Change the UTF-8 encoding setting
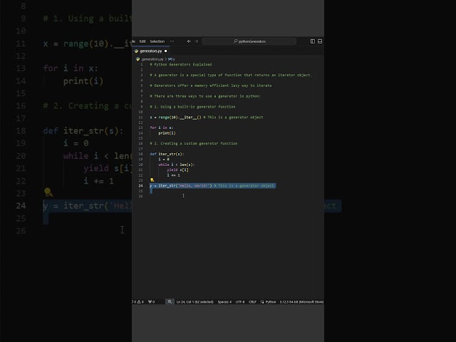The image size is (456, 342). tap(240, 302)
